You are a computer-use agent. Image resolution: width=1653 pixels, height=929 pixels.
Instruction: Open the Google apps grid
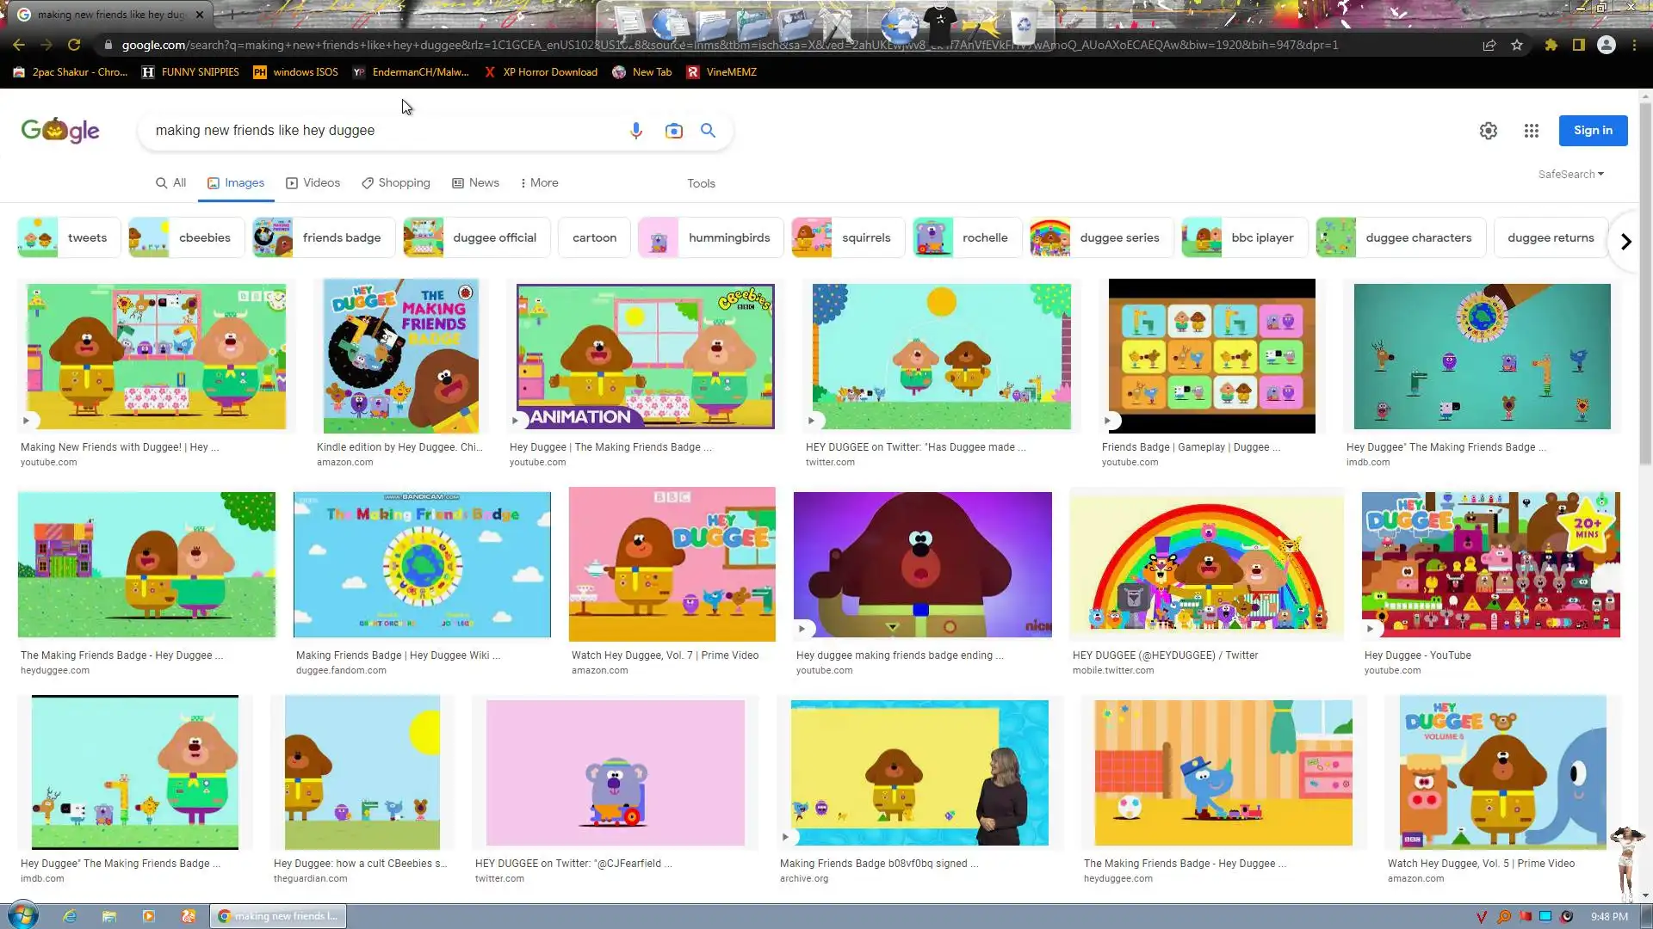1531,131
